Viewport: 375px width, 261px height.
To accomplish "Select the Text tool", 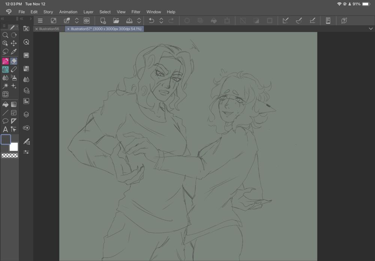I will (x=5, y=130).
